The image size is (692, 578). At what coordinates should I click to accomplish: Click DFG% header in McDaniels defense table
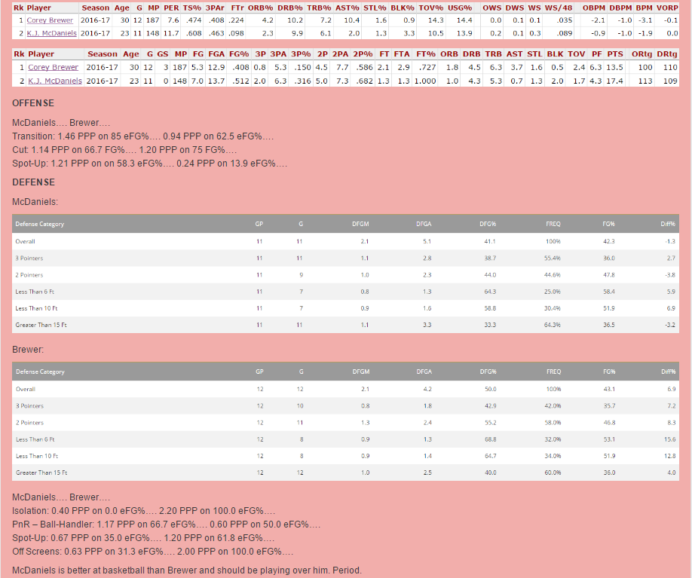point(488,224)
